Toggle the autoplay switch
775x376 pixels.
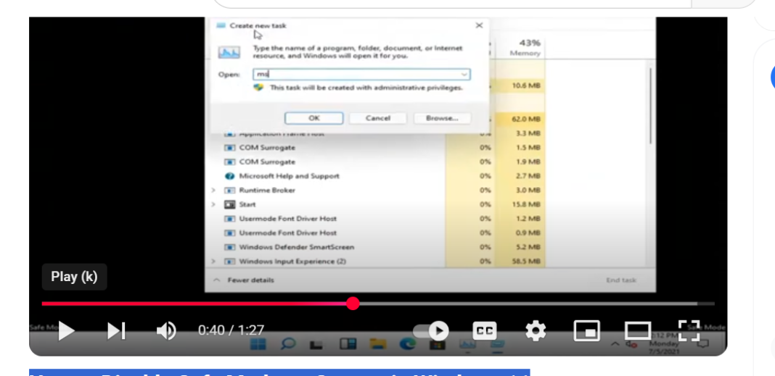coord(432,330)
